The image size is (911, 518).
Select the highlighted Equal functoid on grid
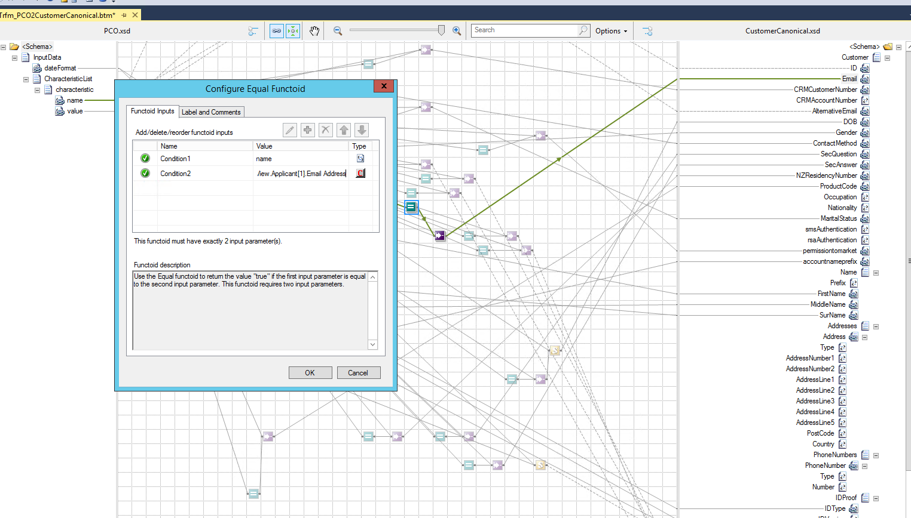point(411,207)
